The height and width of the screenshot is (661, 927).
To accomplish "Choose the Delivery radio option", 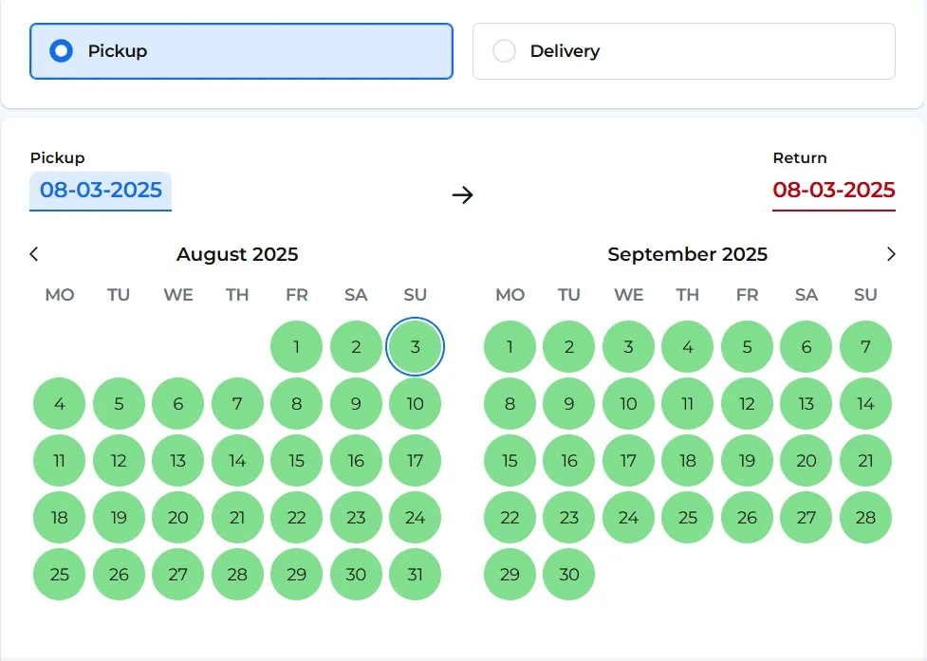I will pos(505,51).
